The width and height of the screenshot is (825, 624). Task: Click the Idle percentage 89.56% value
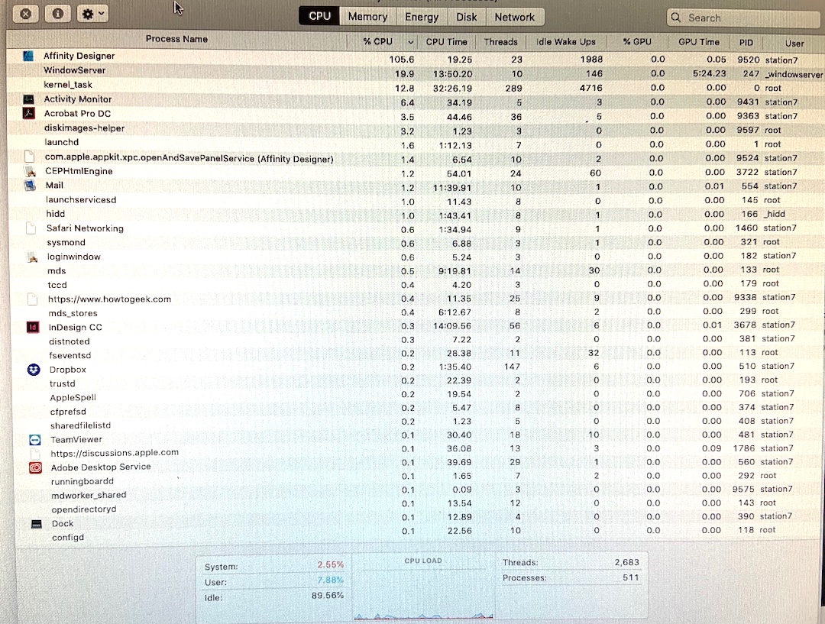pyautogui.click(x=327, y=596)
